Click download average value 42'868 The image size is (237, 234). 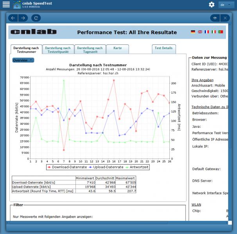point(110,183)
